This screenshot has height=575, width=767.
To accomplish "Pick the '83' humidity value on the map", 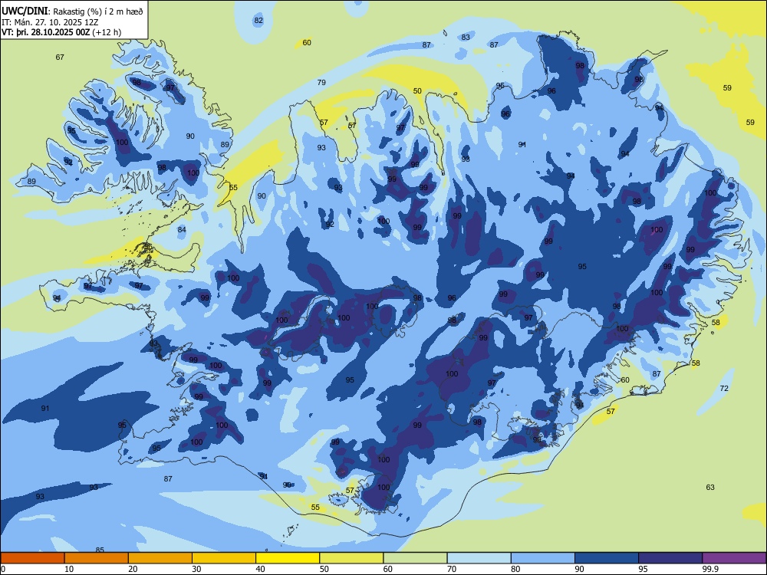I will tap(466, 37).
